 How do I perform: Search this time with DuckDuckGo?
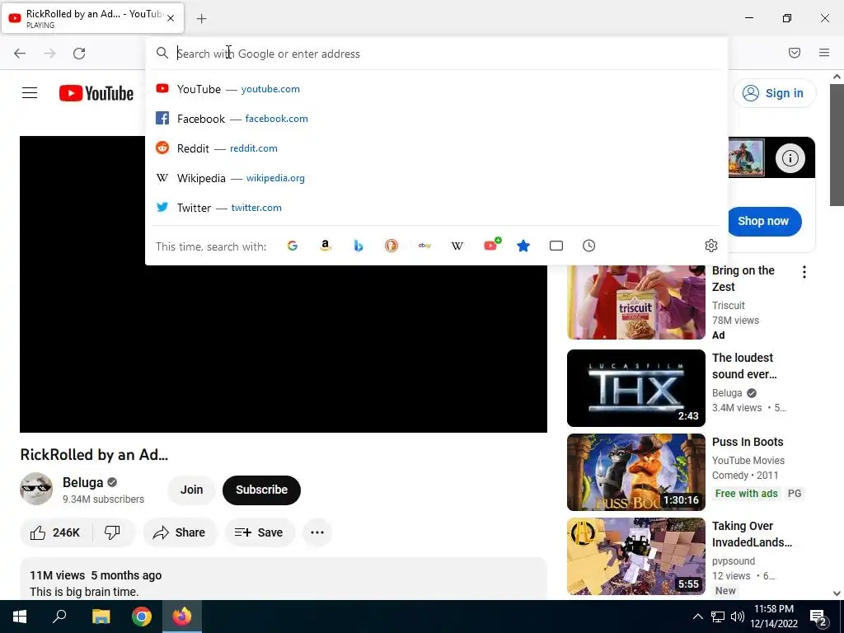(392, 246)
